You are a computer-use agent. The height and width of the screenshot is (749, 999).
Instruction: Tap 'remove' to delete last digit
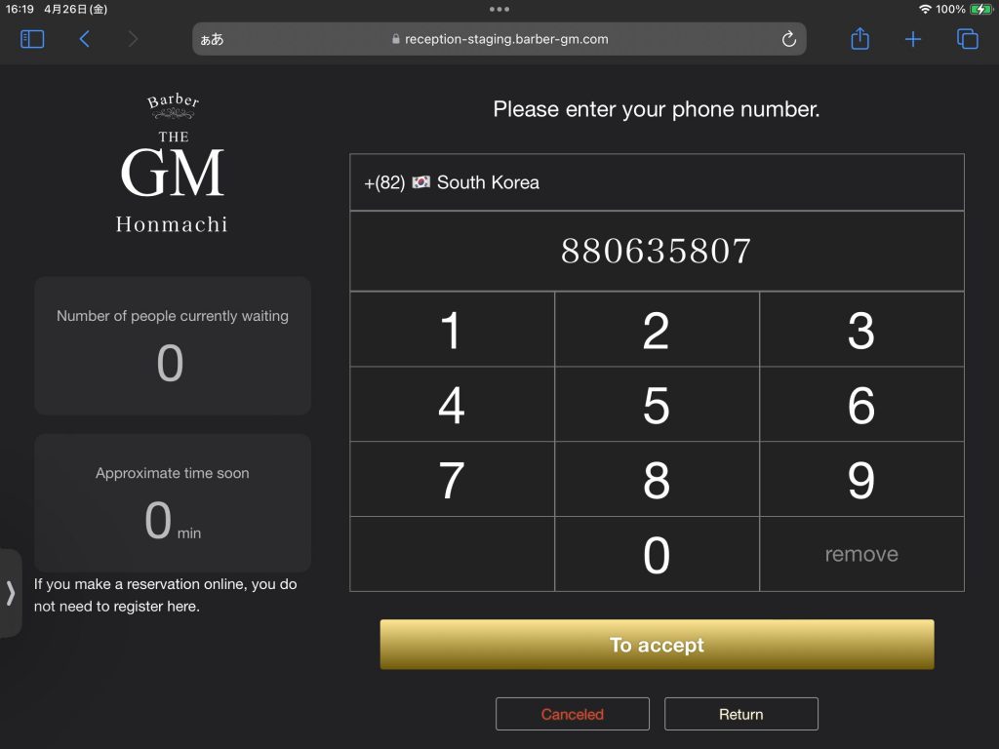pyautogui.click(x=861, y=554)
